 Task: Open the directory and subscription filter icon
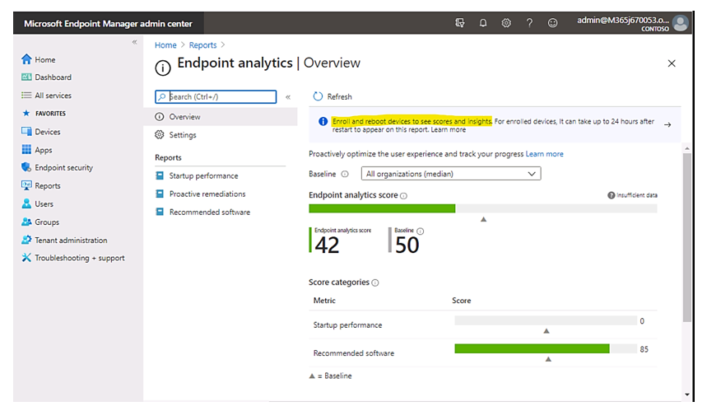(459, 22)
